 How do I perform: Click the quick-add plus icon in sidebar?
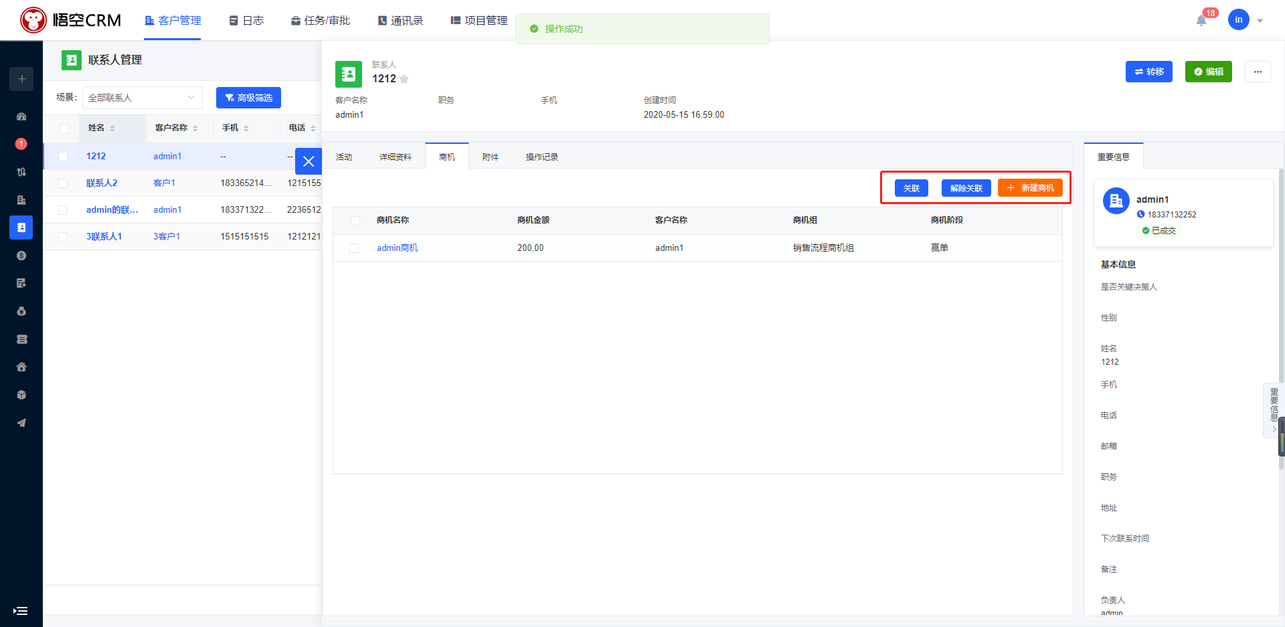(21, 79)
